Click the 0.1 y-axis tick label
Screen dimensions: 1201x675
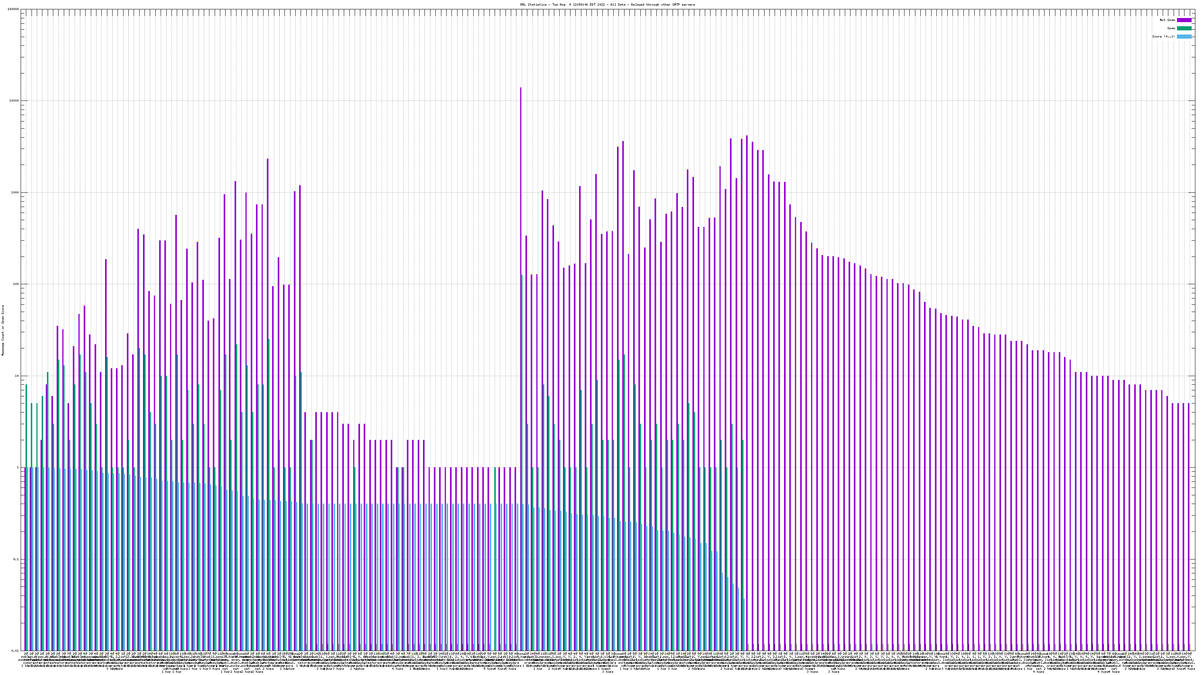click(x=16, y=559)
